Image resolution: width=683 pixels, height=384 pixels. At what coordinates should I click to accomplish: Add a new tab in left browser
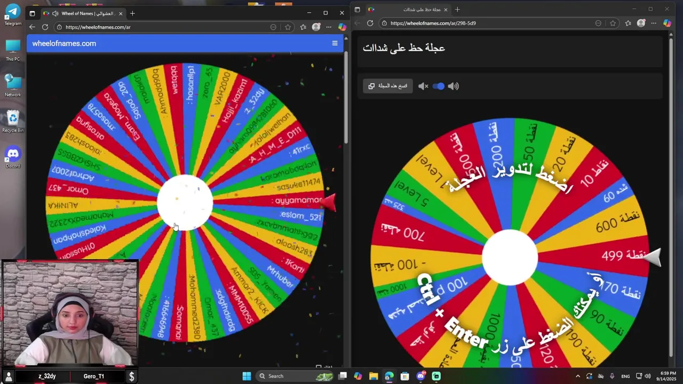pyautogui.click(x=132, y=13)
